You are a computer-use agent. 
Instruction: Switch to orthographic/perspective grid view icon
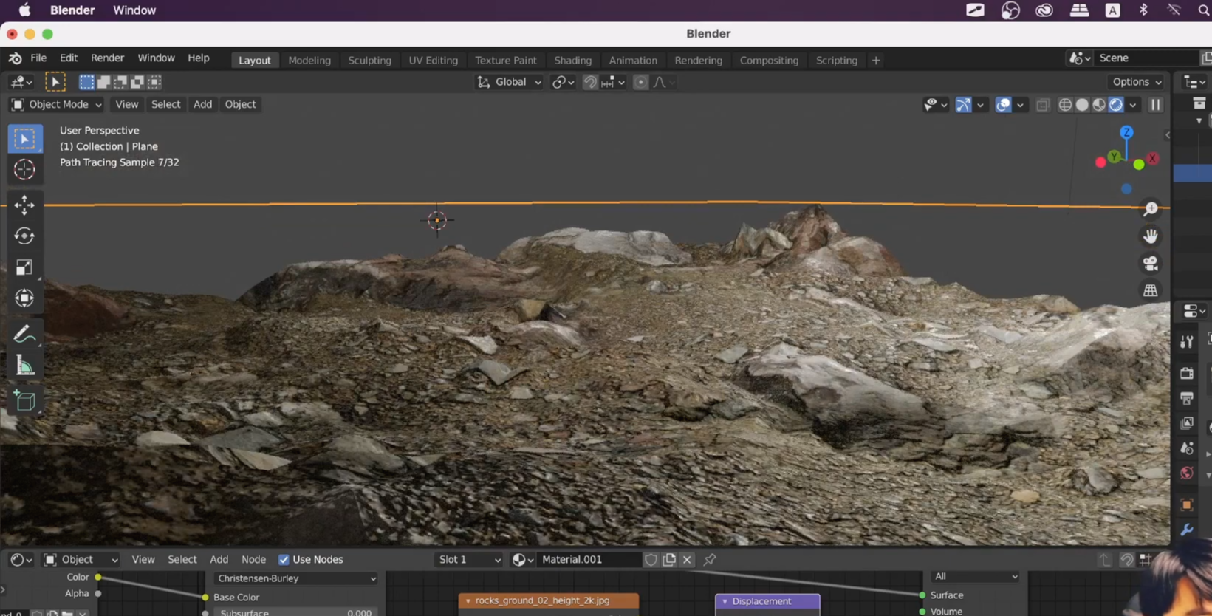click(x=1150, y=290)
